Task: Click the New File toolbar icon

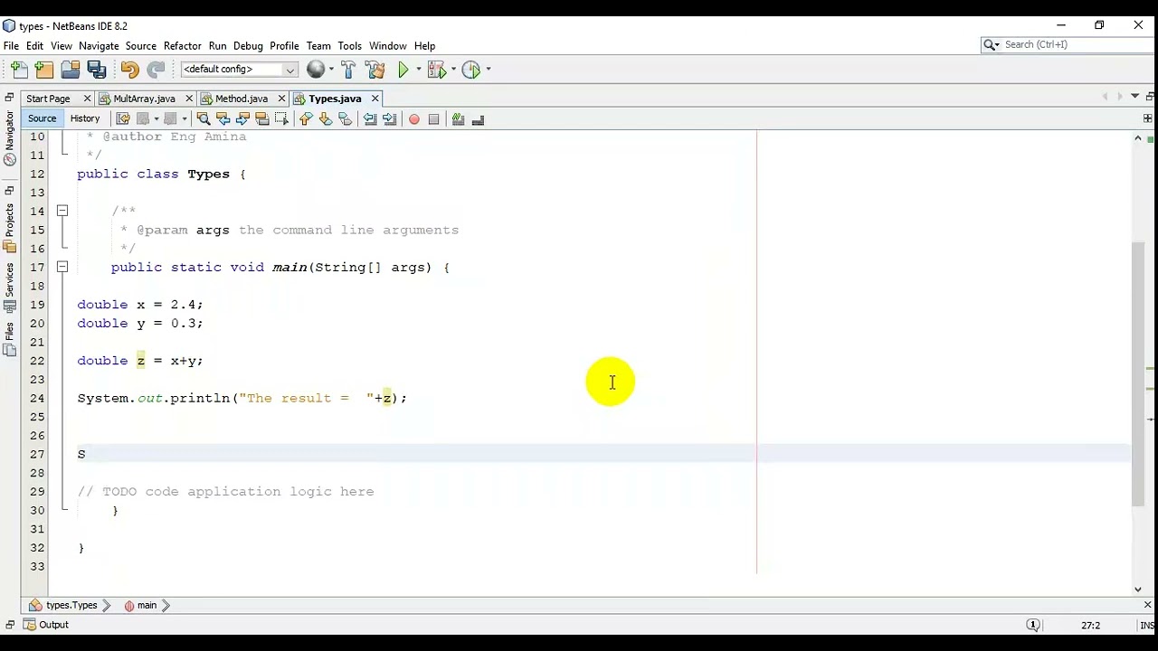Action: pyautogui.click(x=19, y=70)
